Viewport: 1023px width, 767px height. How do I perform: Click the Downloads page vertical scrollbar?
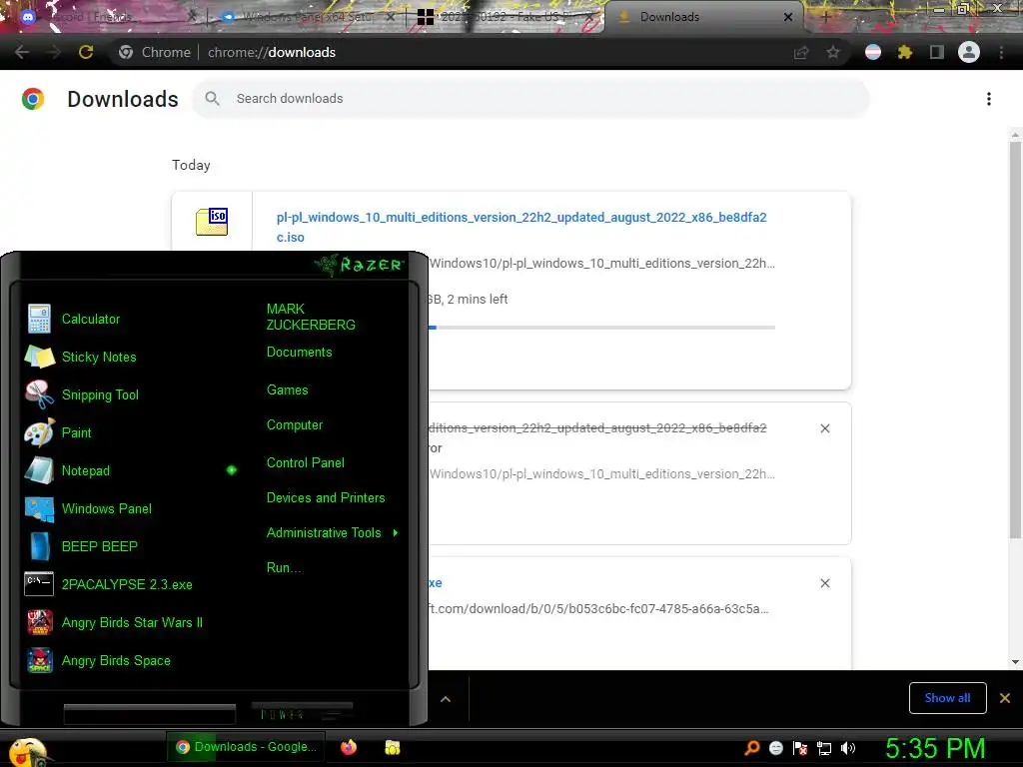pos(1015,340)
